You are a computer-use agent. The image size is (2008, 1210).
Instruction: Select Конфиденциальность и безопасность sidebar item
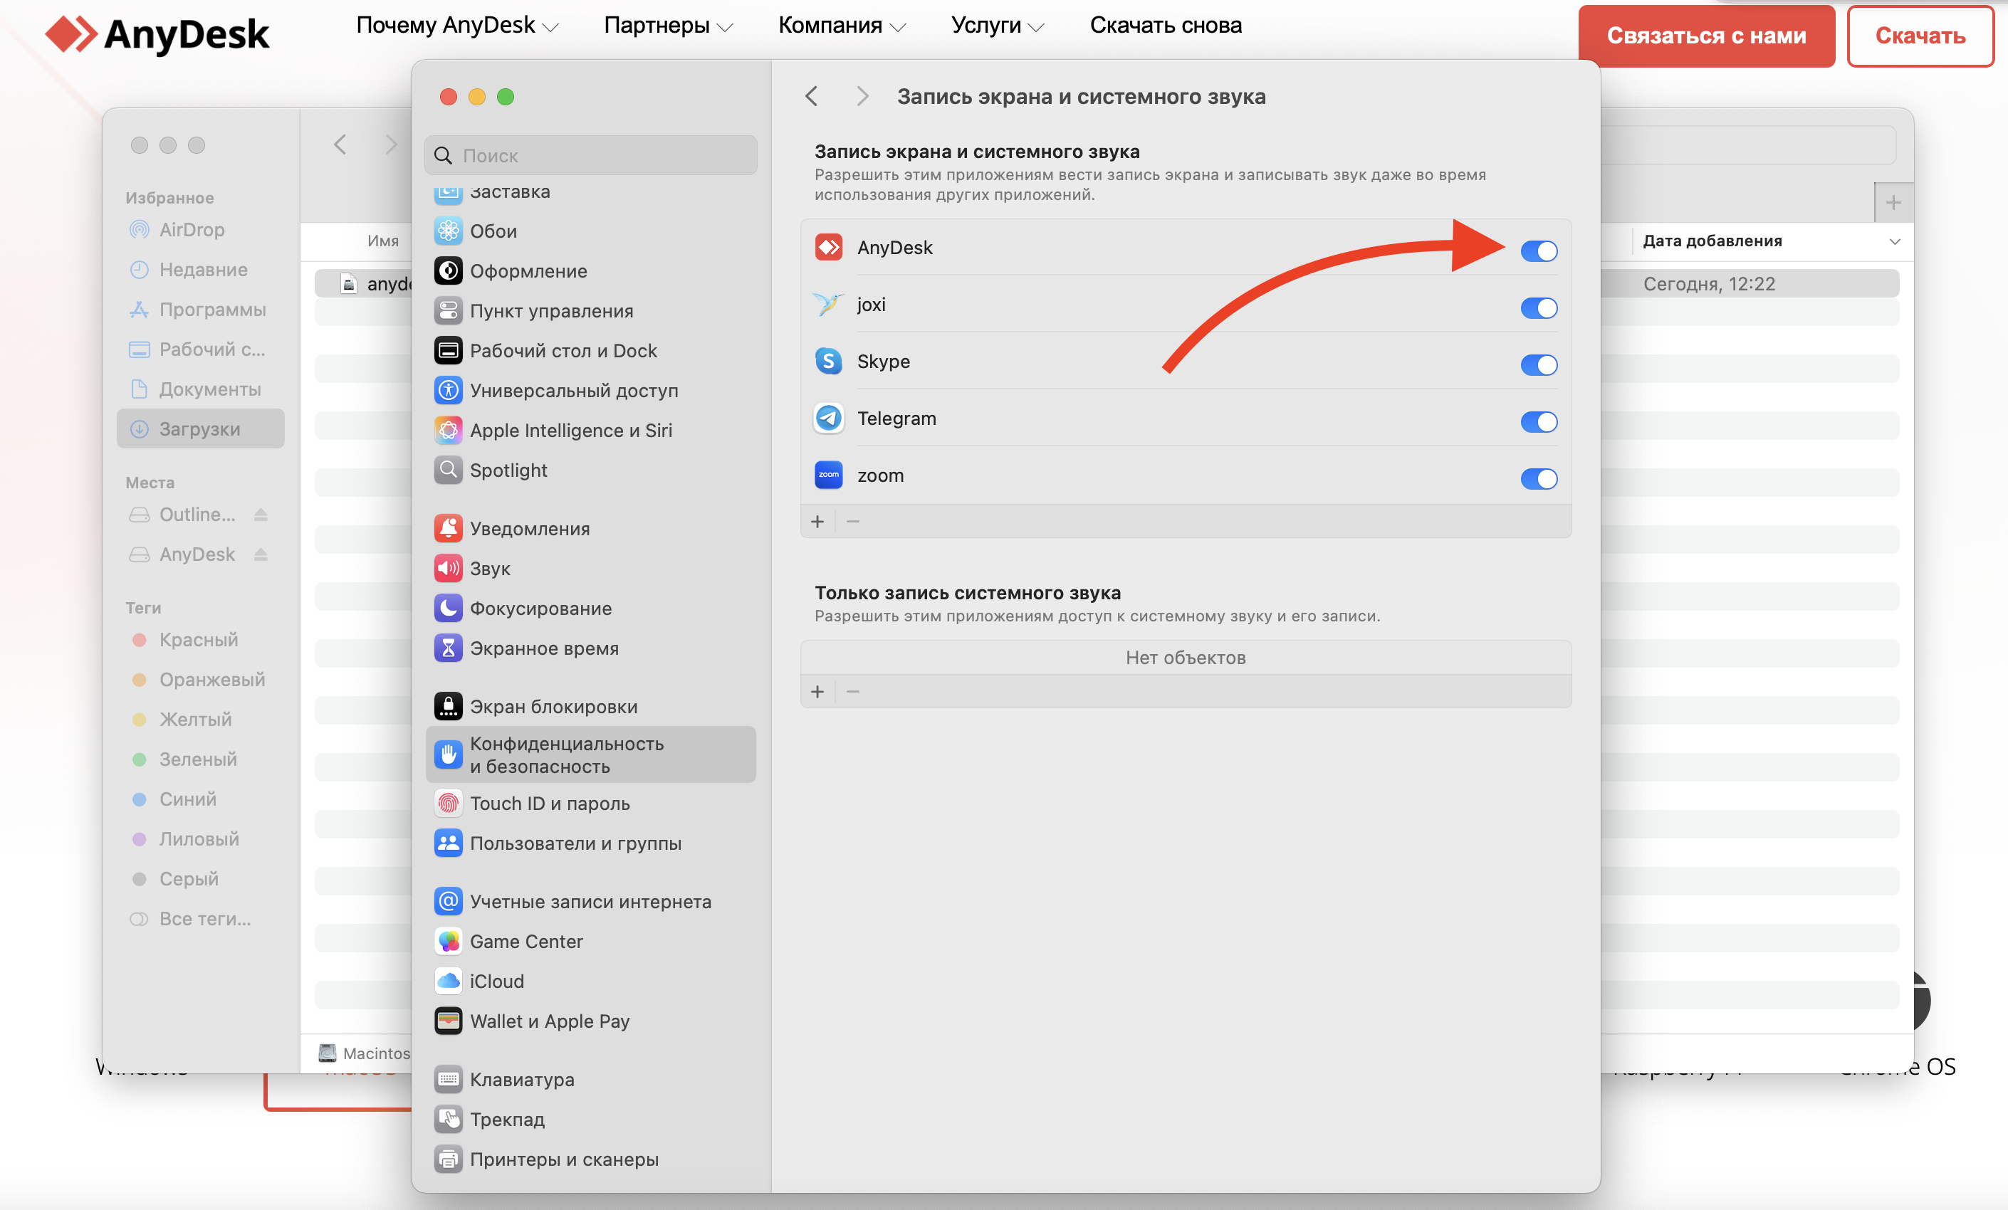[x=591, y=755]
